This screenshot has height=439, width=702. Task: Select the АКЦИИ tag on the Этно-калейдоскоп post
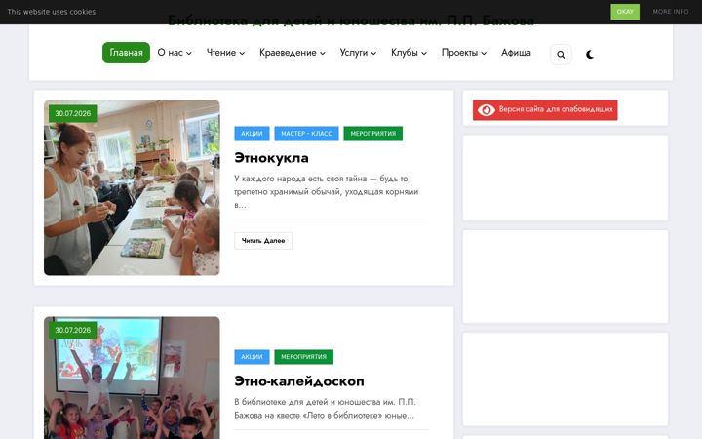point(252,357)
